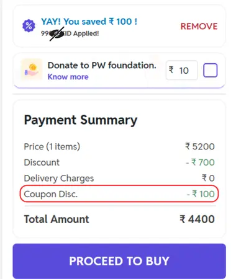Click the purple percent coupon badge icon
The image size is (236, 279).
click(29, 26)
